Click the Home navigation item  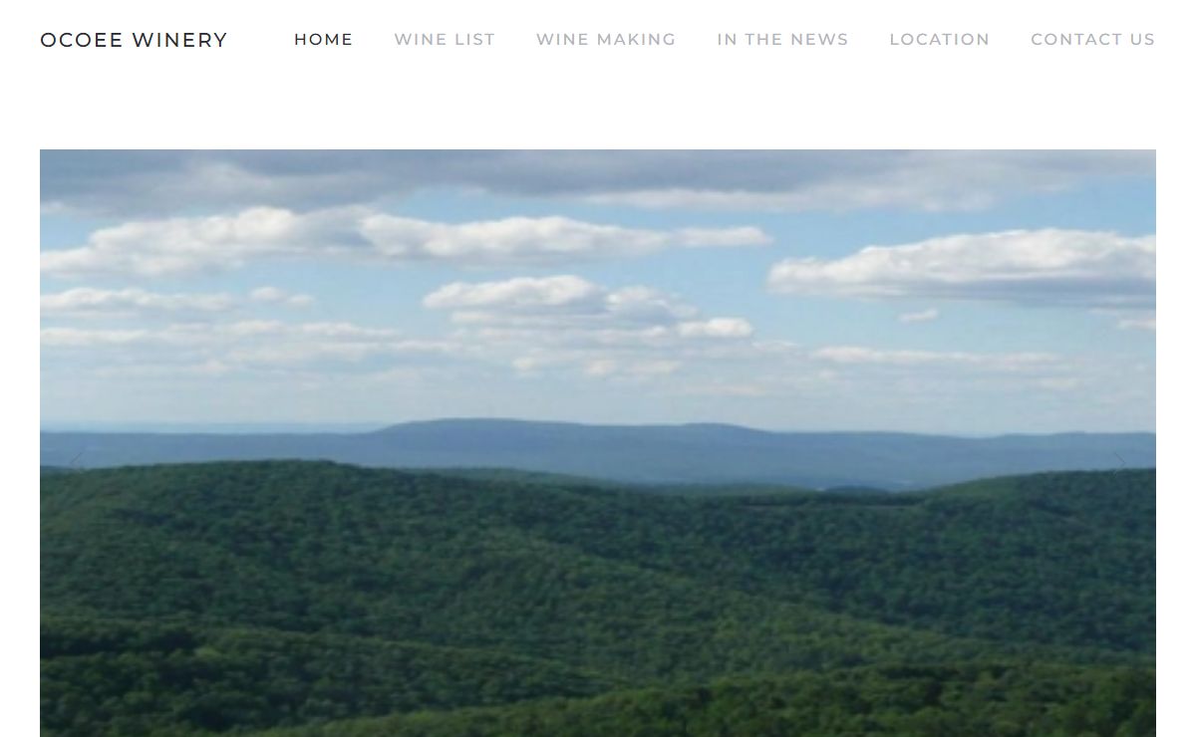[x=323, y=40]
